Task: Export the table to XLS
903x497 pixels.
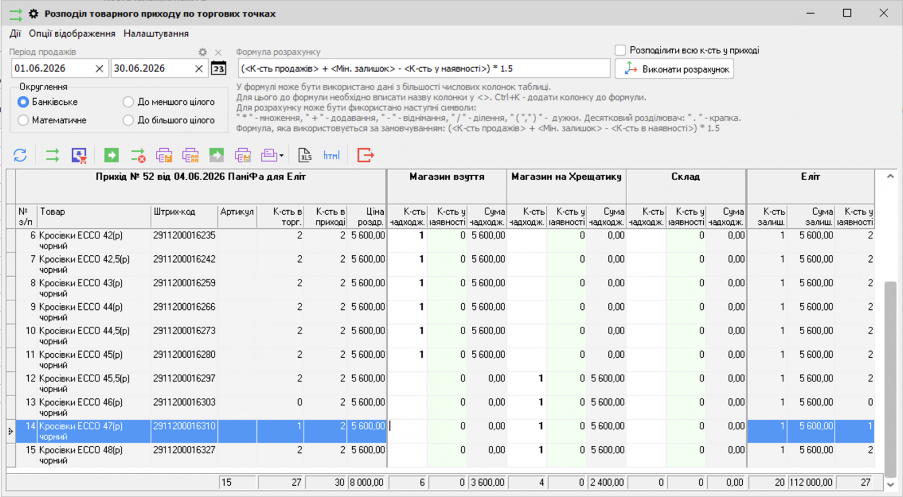Action: pyautogui.click(x=305, y=155)
